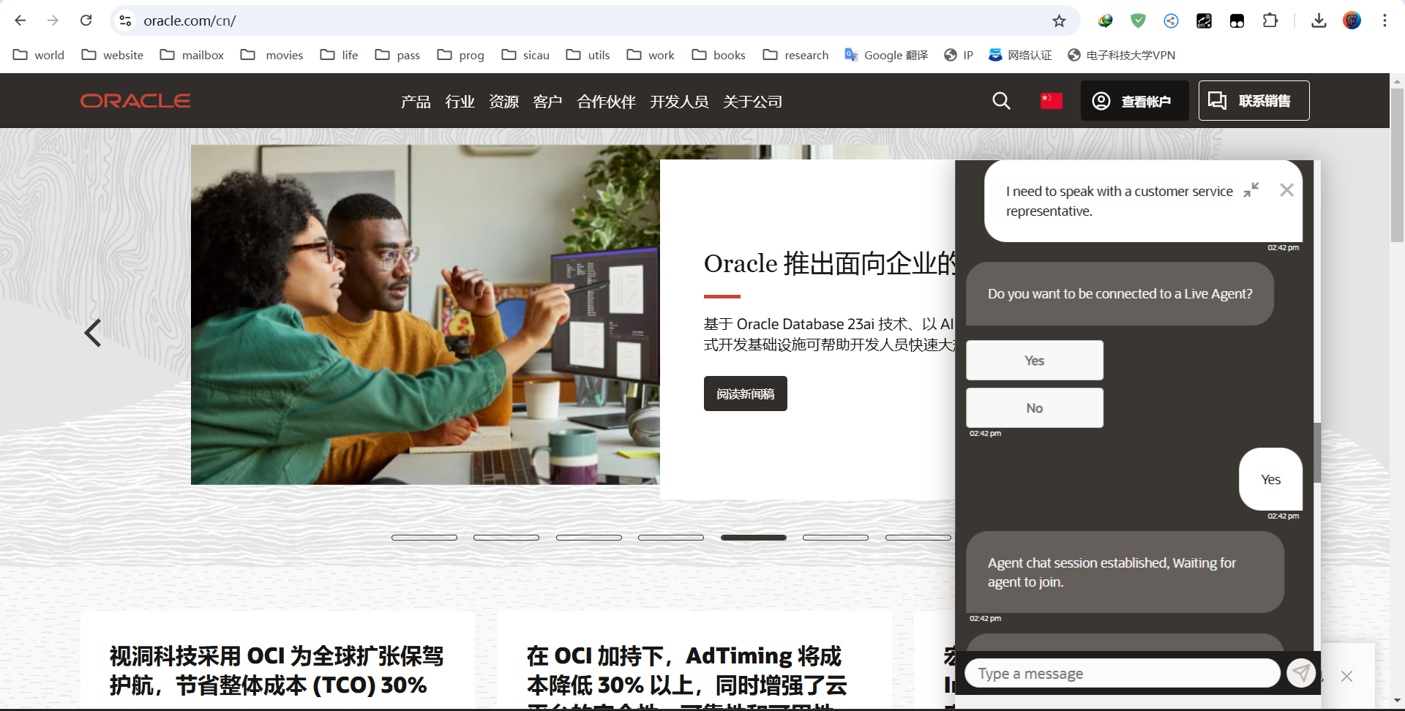Image resolution: width=1405 pixels, height=711 pixels.
Task: Dismiss the small X beside chat input
Action: 1346,676
